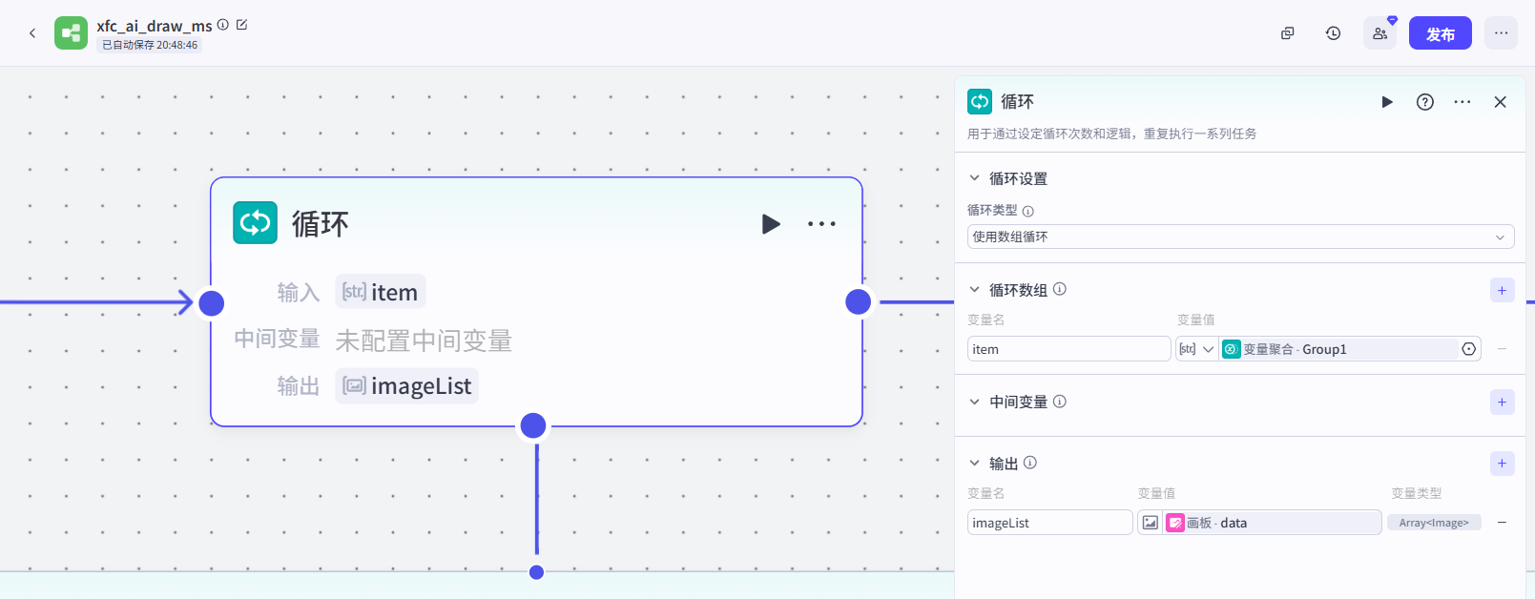Click the loop icon in panel header
This screenshot has height=599, width=1535.
tap(980, 101)
